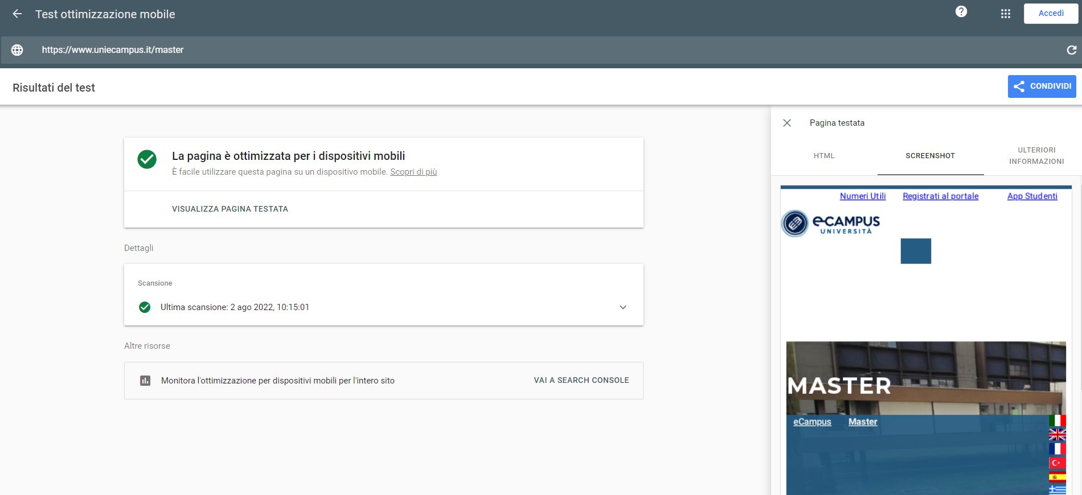Click 'Risultati del test' heading
1082x495 pixels.
click(54, 88)
